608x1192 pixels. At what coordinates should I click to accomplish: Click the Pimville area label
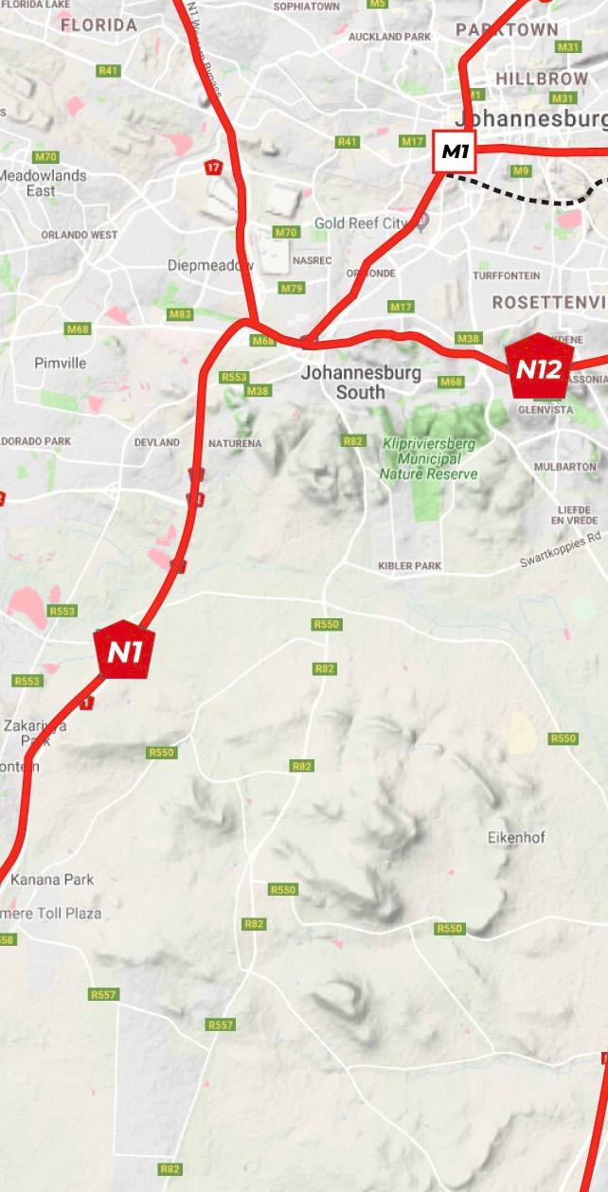point(61,363)
